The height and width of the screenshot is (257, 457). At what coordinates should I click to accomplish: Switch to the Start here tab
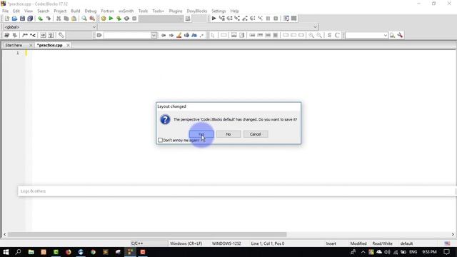tap(14, 45)
